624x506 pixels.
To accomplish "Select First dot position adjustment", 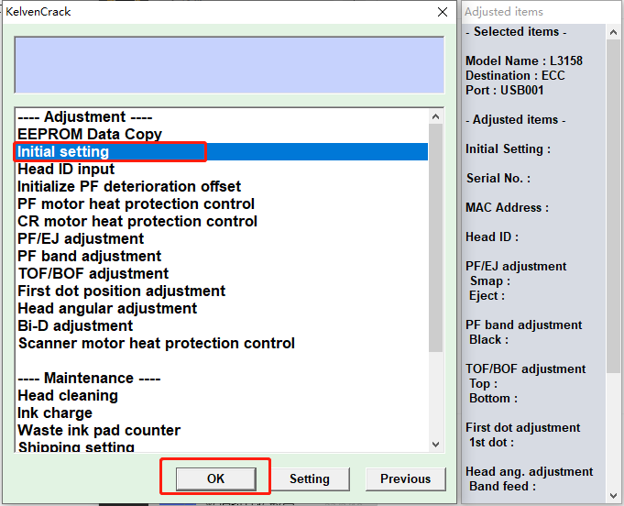I will click(121, 291).
